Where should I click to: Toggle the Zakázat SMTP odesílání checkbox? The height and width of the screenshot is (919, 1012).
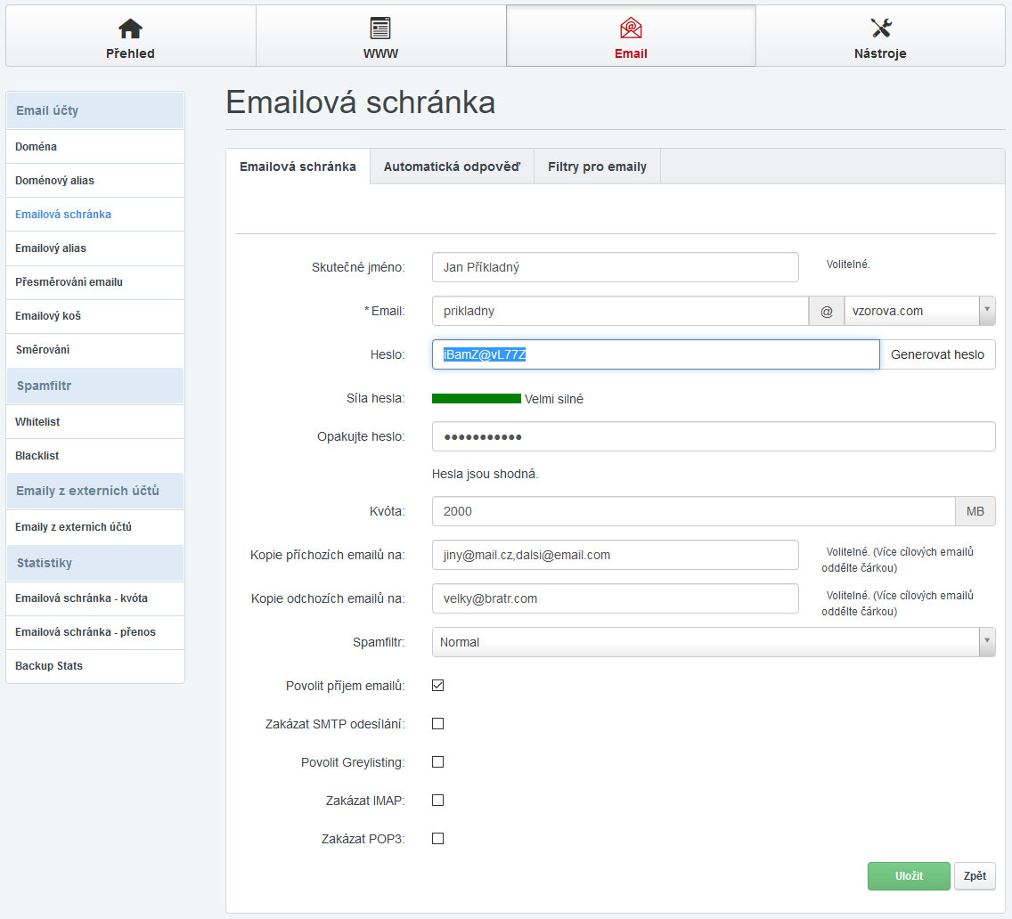437,724
